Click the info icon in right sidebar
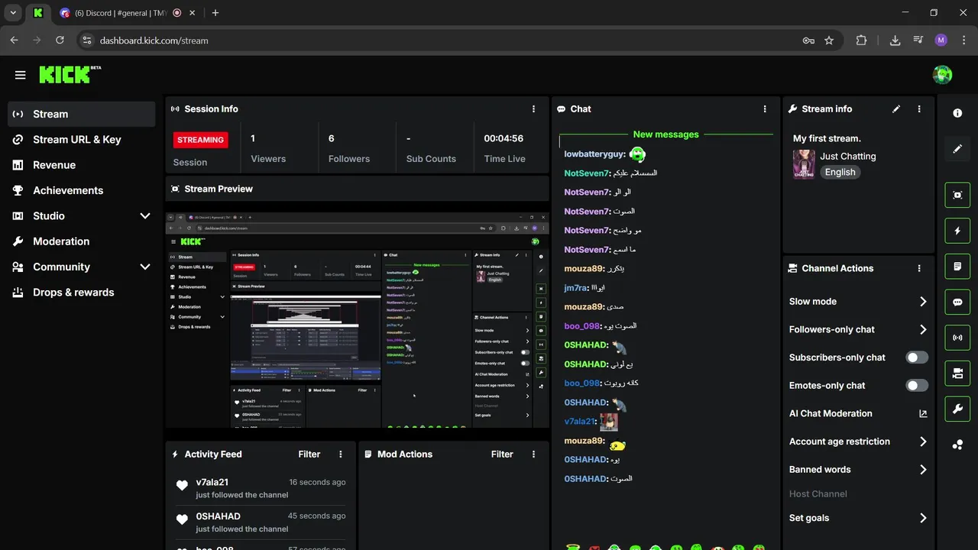Viewport: 978px width, 550px height. coord(957,113)
